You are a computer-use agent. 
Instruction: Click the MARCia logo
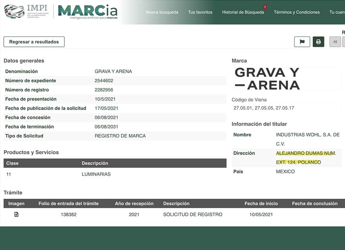click(88, 12)
